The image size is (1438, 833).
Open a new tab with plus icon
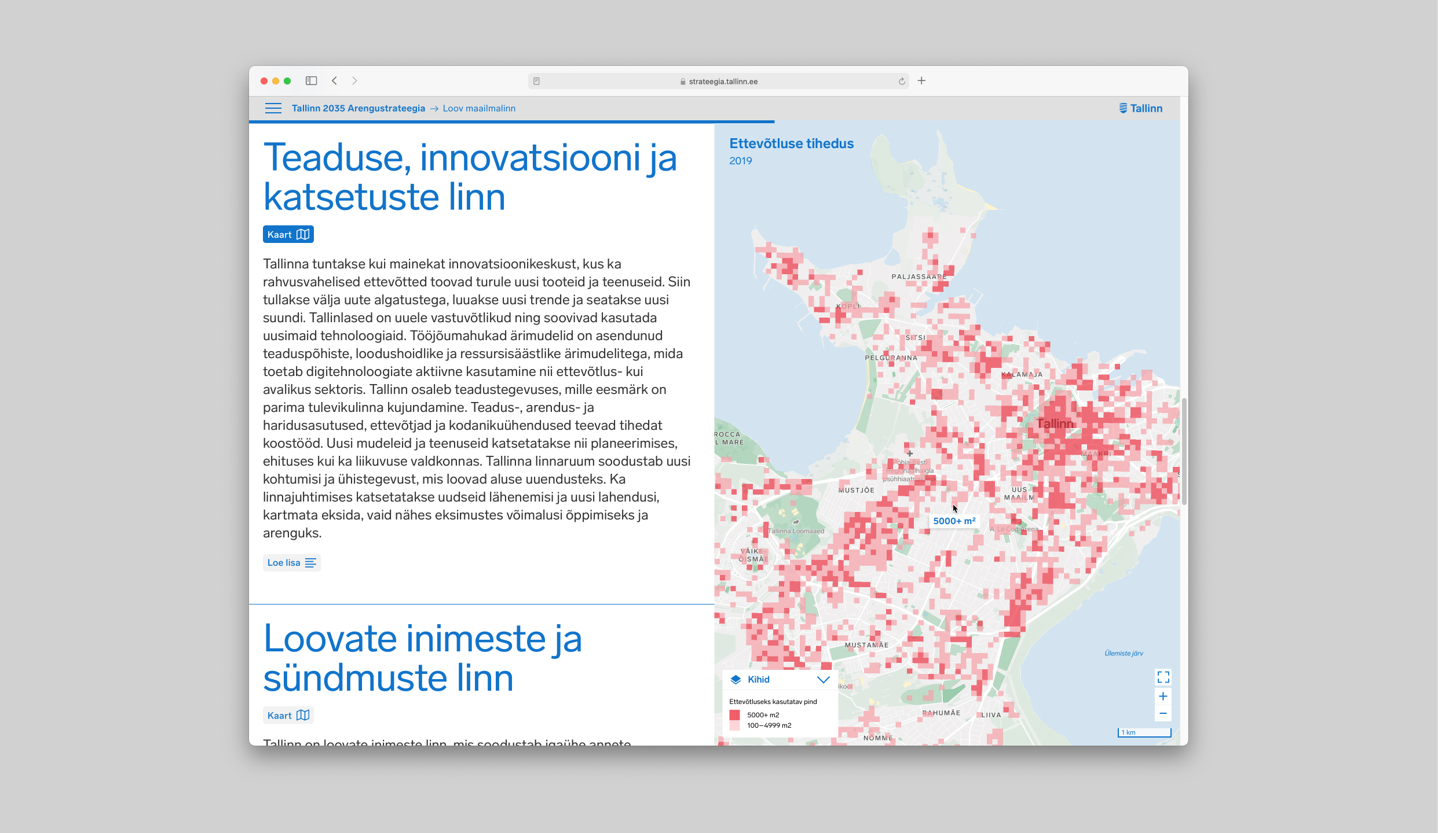pos(921,81)
